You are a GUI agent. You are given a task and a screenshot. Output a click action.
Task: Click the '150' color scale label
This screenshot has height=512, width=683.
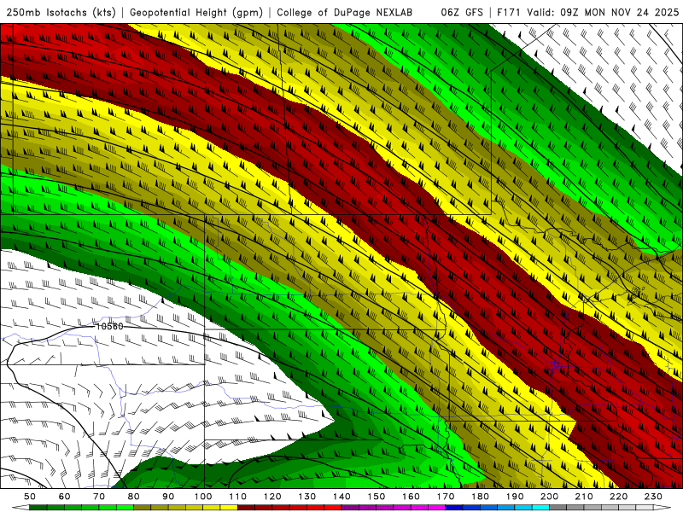[377, 497]
